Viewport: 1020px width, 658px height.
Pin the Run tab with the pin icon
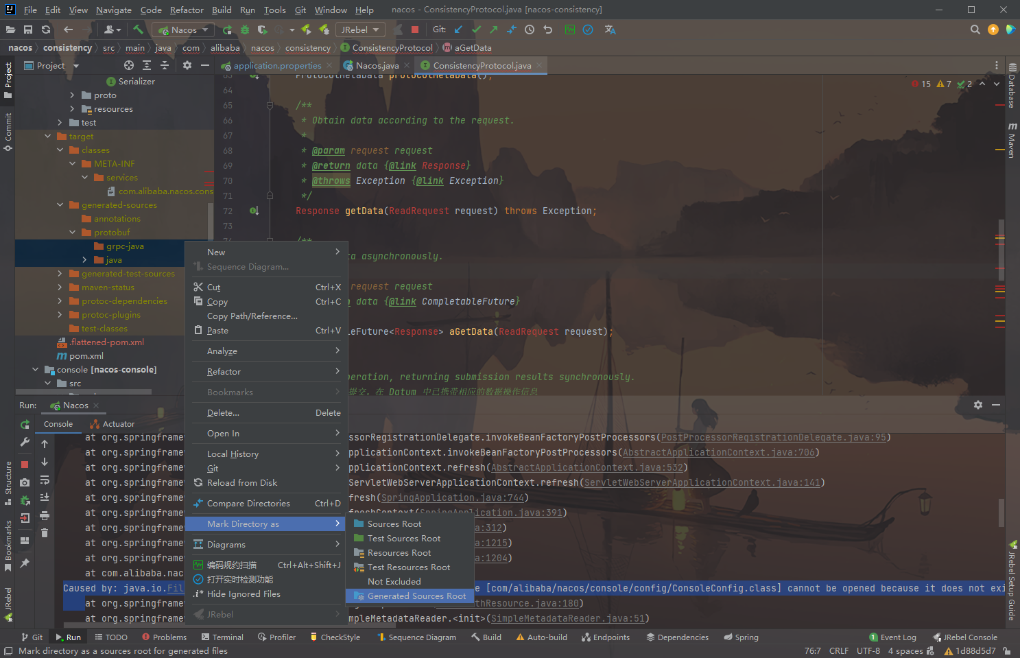(25, 563)
